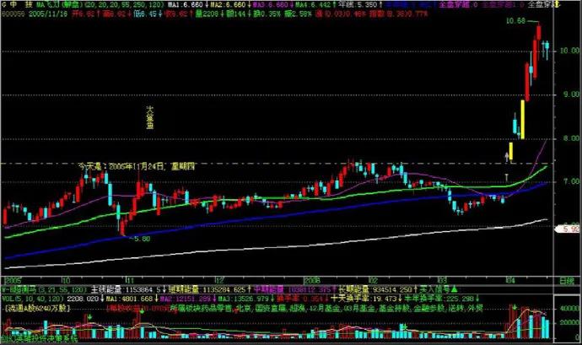Image resolution: width=582 pixels, height=345 pixels.
Task: Click the 流通A股6240万股 label
Action: (x=37, y=308)
